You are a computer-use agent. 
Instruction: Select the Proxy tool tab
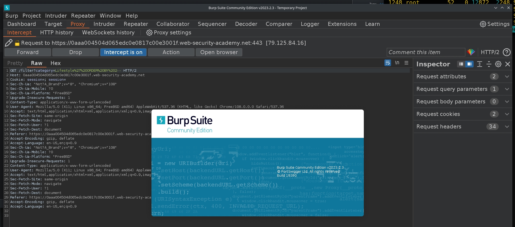coord(78,24)
